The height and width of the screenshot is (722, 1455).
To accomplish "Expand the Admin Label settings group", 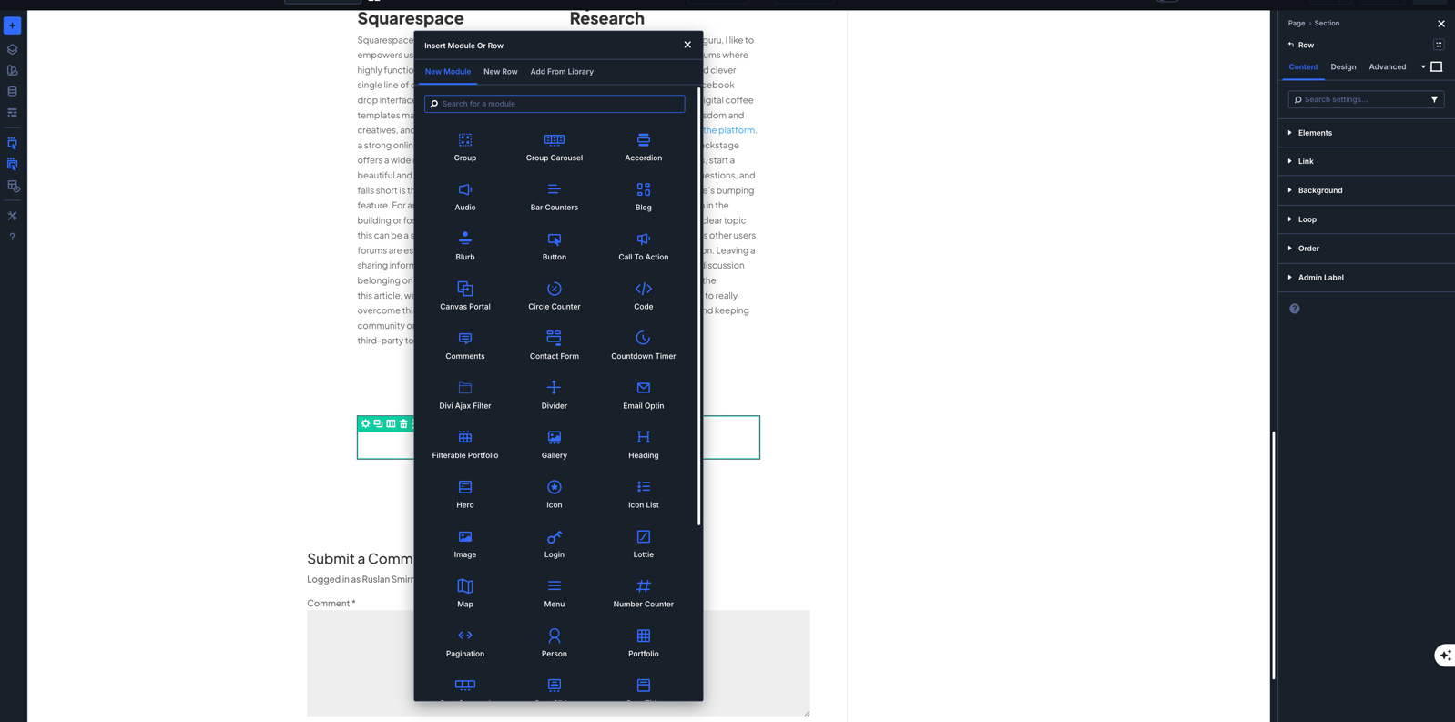I will pos(1320,278).
